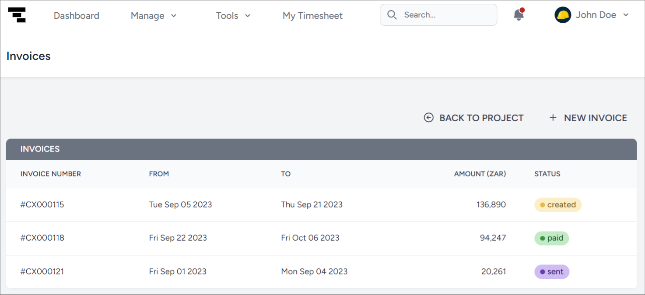Open My Timesheet from the navigation bar
The height and width of the screenshot is (295, 645).
point(312,15)
